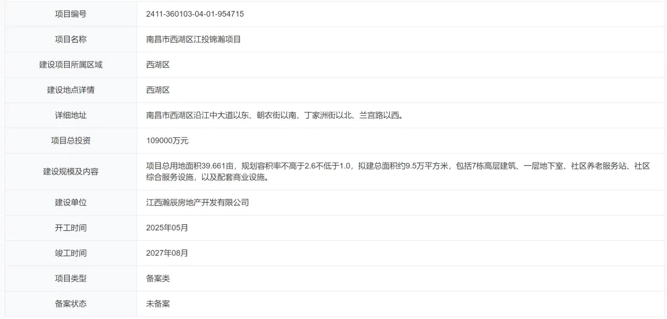The image size is (667, 319).
Task: Click description line starting 项目总用地面积39.661亩
Action: [x=398, y=166]
